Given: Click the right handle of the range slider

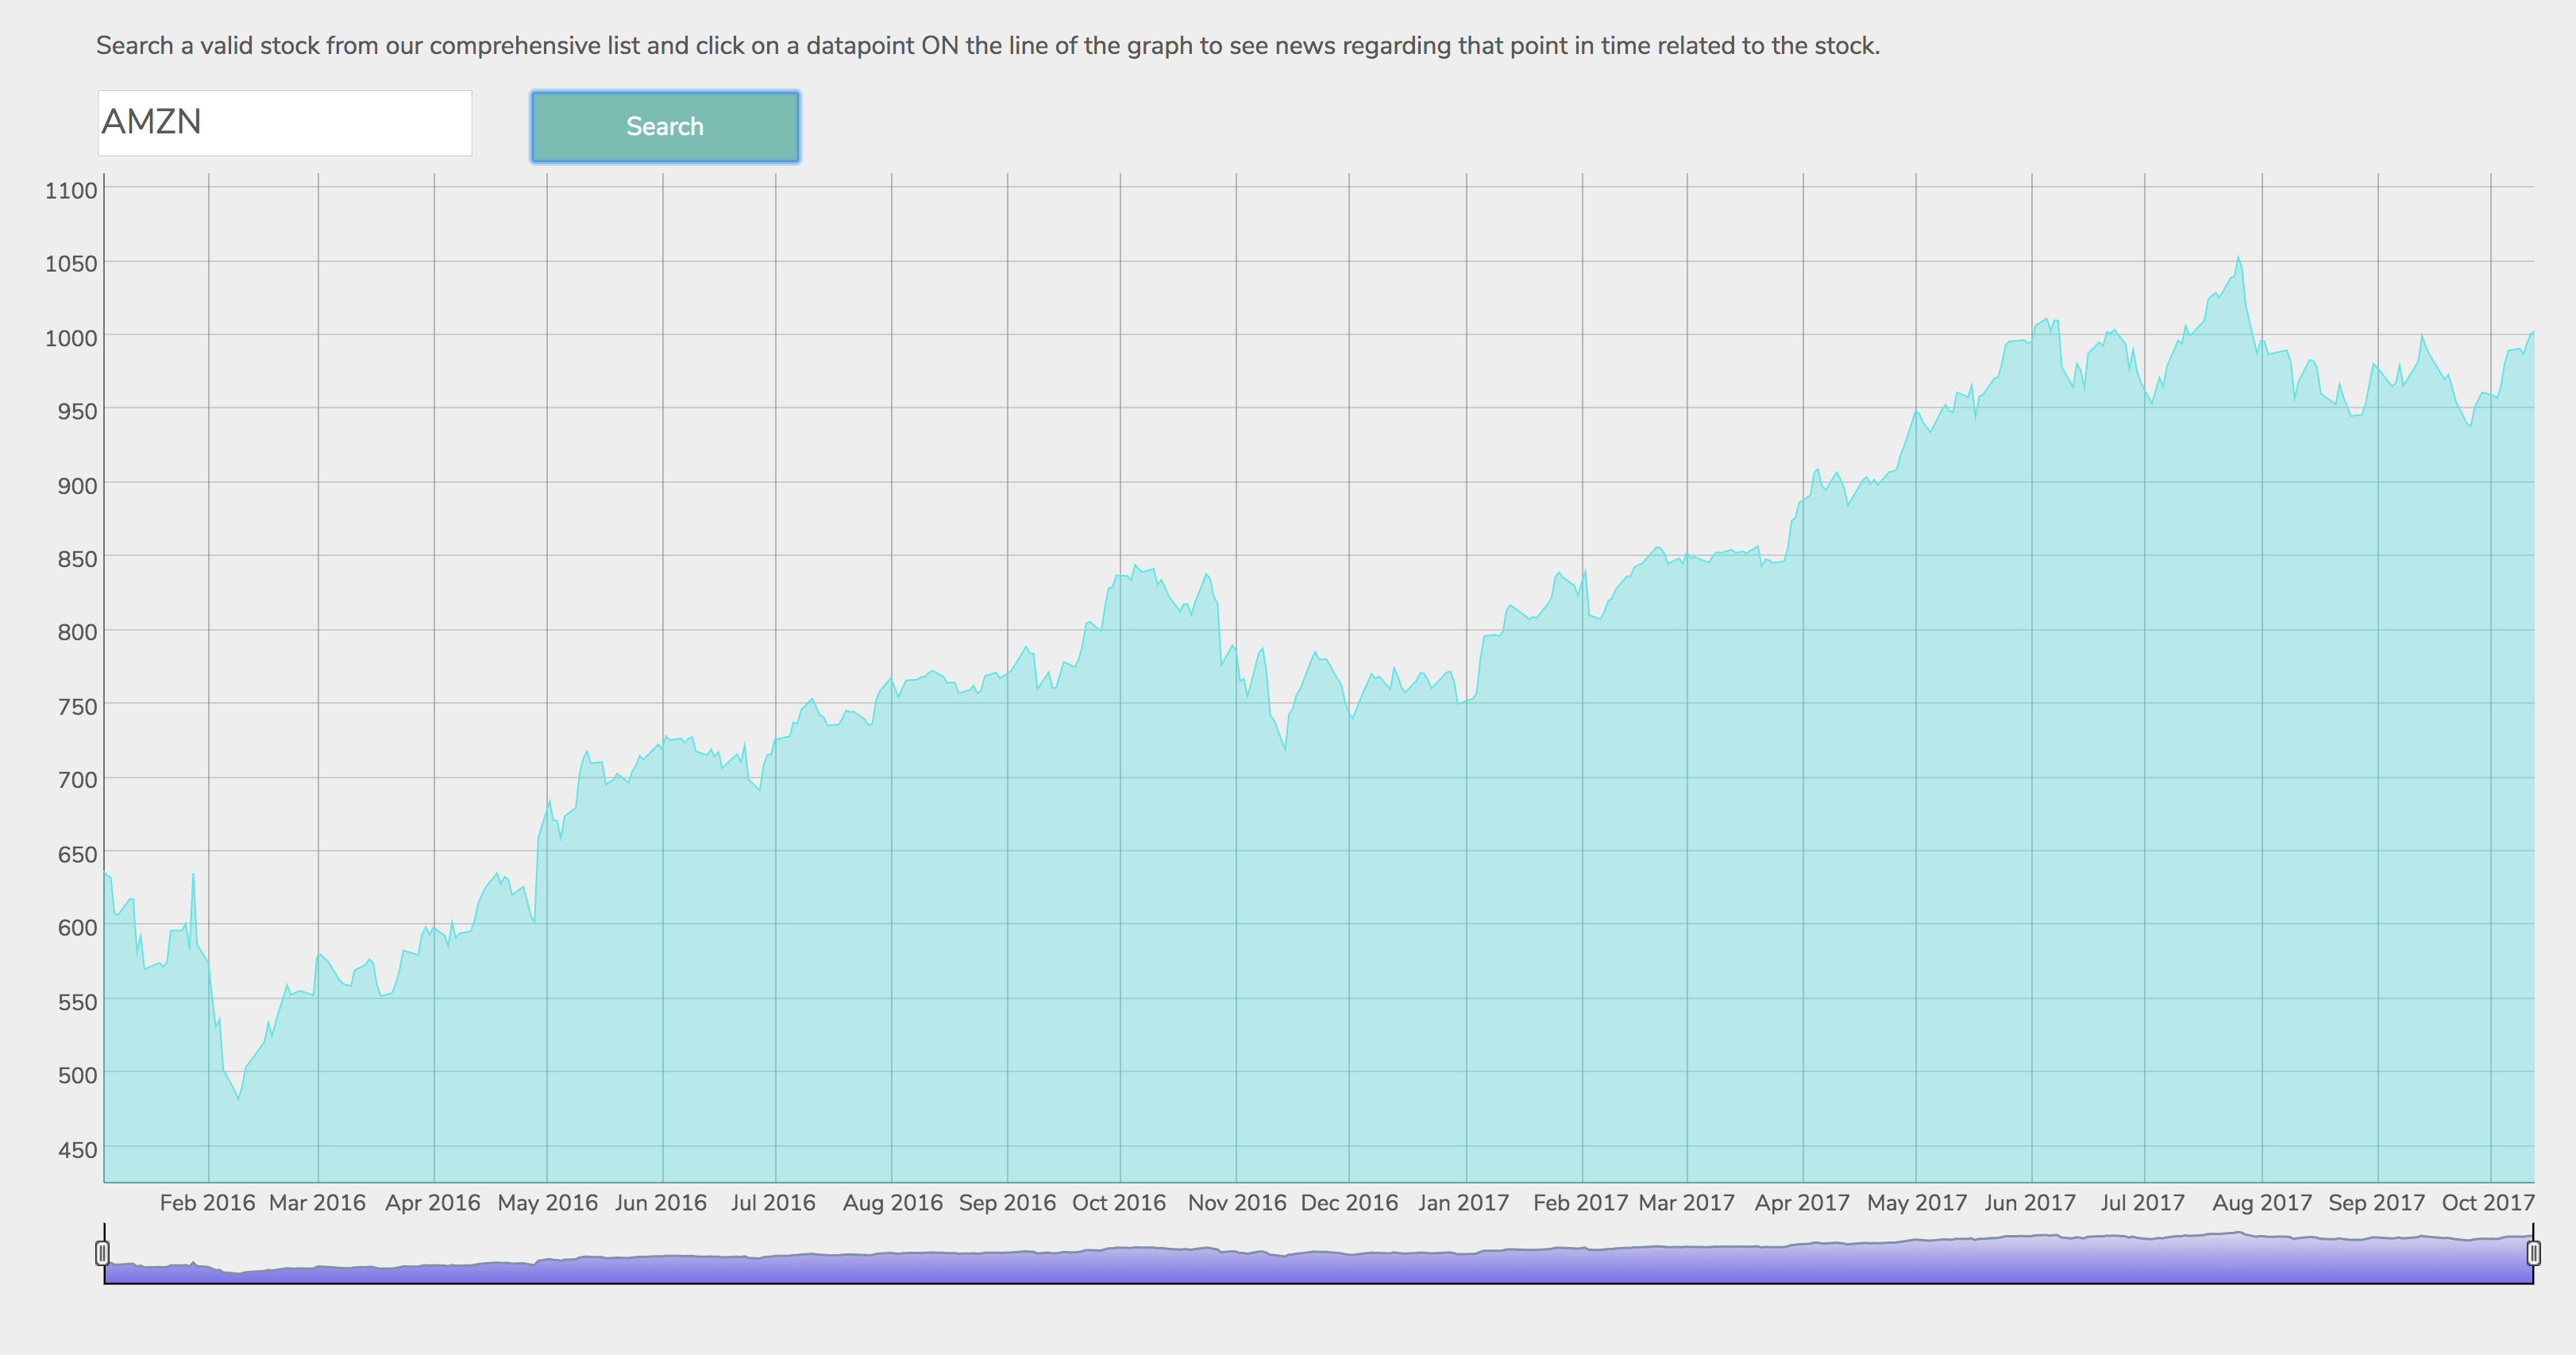Looking at the screenshot, I should pos(2533,1252).
